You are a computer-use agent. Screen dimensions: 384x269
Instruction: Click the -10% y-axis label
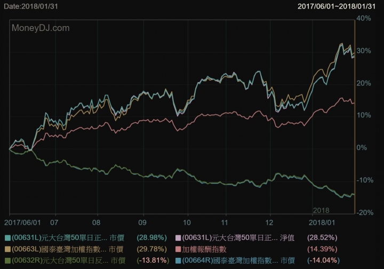pyautogui.click(x=365, y=180)
